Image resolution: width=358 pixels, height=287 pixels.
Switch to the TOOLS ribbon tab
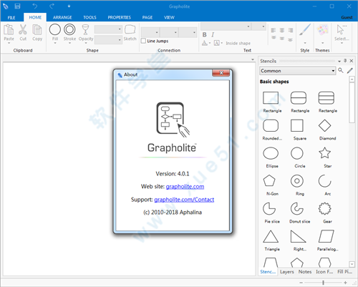(89, 17)
